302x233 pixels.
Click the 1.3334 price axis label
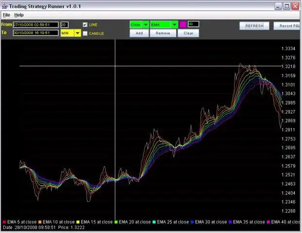pyautogui.click(x=288, y=49)
